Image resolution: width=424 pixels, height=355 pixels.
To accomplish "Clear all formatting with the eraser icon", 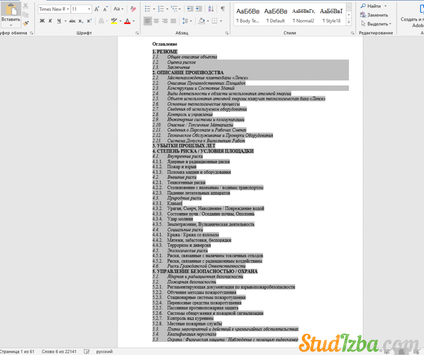I will click(133, 9).
